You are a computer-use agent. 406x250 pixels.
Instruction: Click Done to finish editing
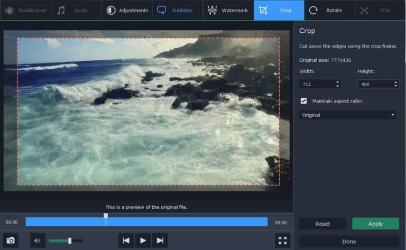coord(349,242)
